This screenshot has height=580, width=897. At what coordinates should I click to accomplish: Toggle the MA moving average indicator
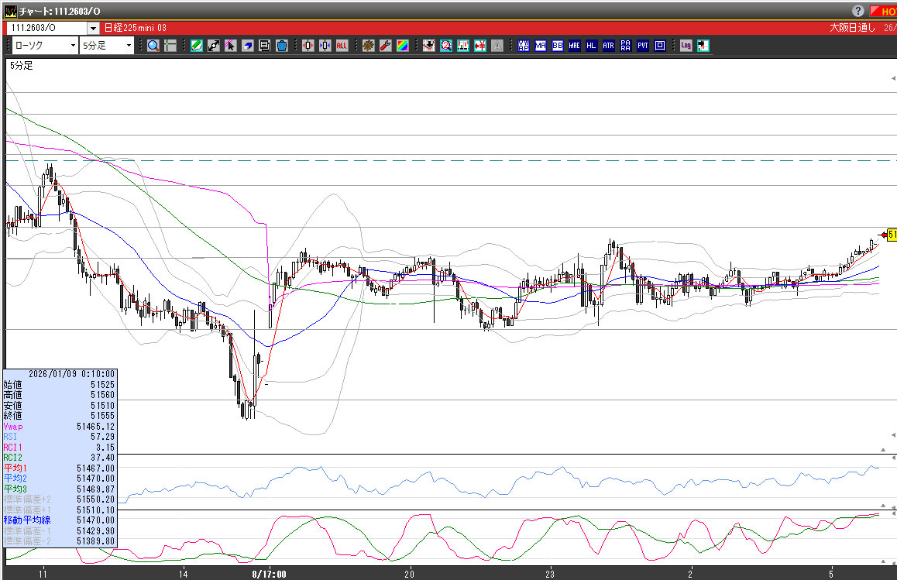point(540,46)
